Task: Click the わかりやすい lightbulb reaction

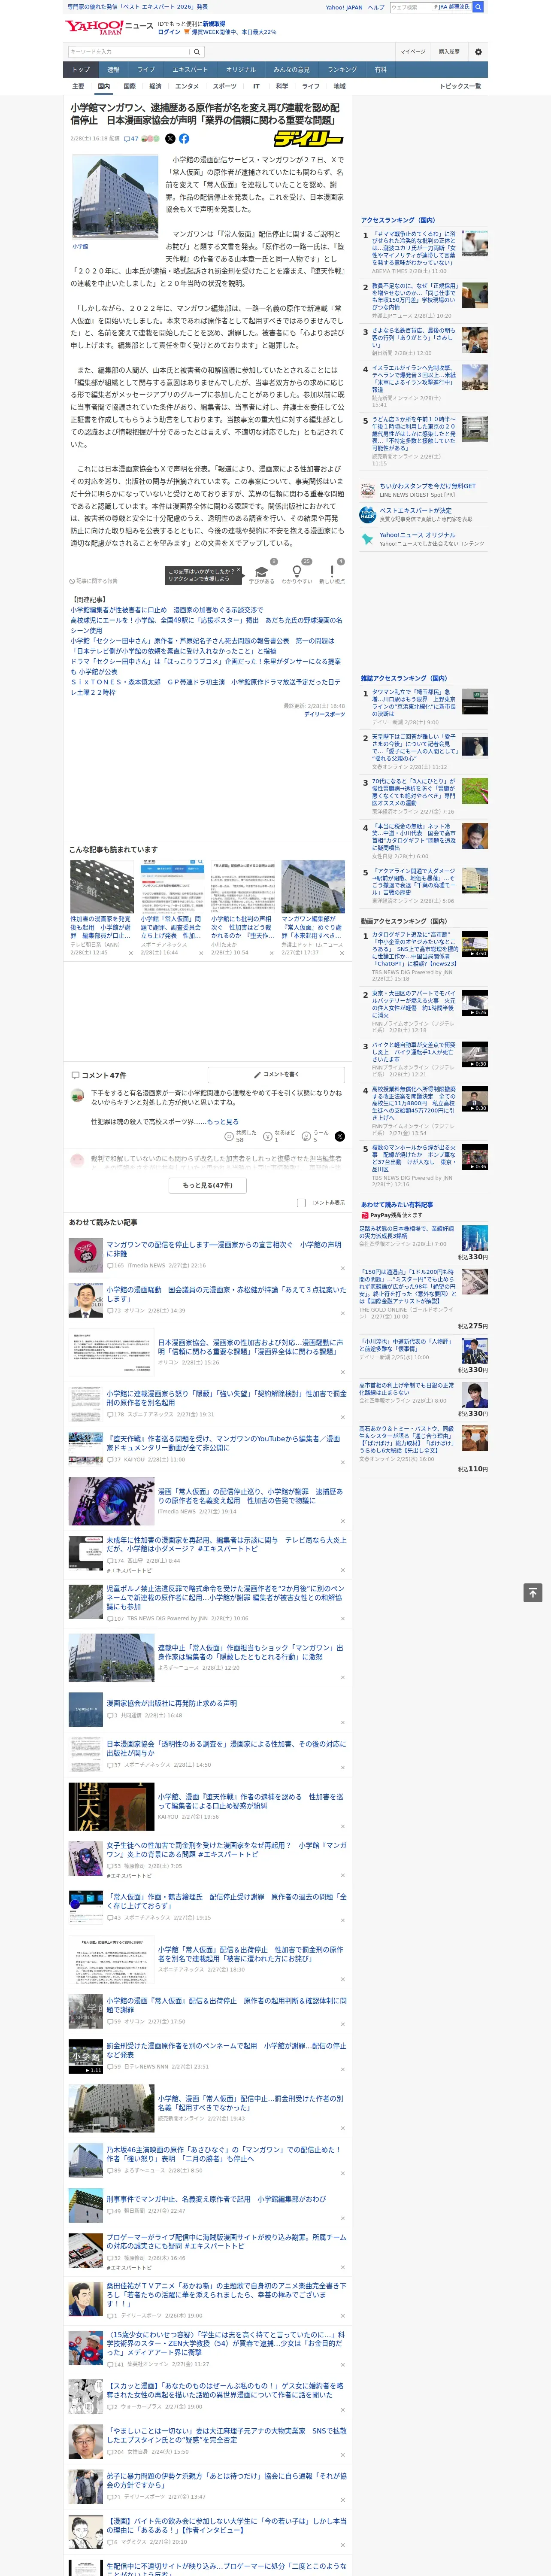Action: click(x=297, y=573)
